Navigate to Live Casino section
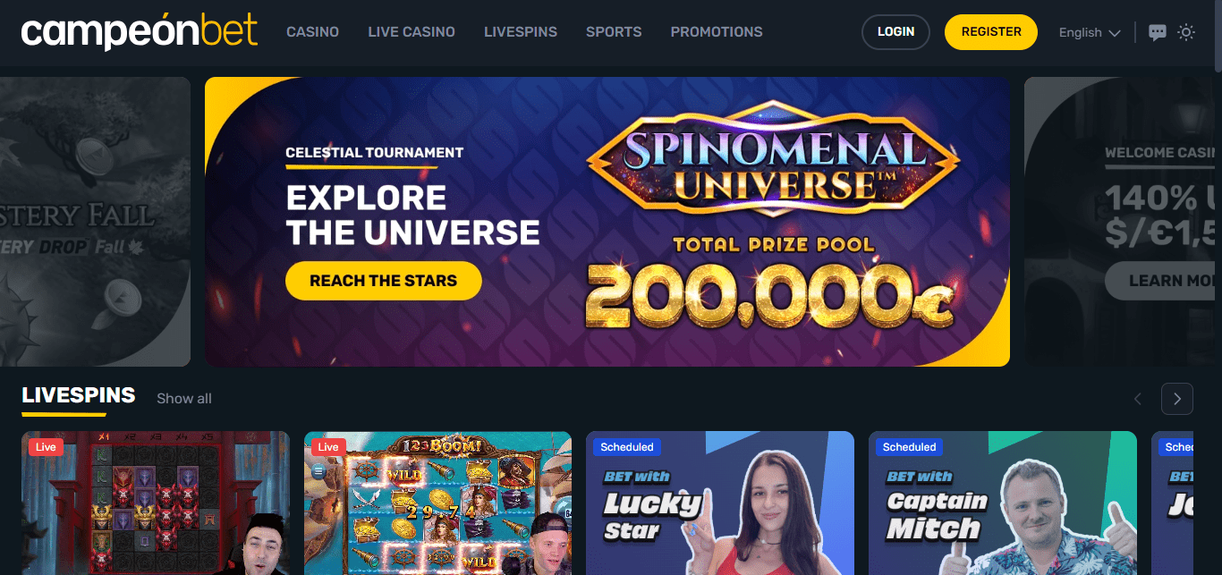Screen dimensions: 1222x575 (x=412, y=31)
